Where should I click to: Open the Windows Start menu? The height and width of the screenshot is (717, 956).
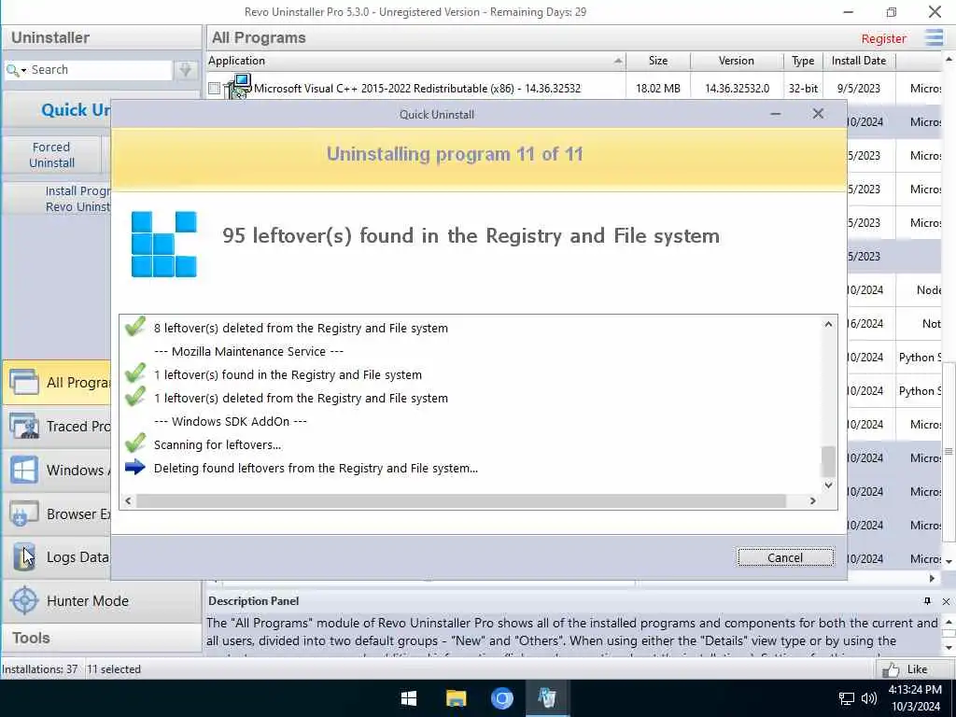(409, 698)
